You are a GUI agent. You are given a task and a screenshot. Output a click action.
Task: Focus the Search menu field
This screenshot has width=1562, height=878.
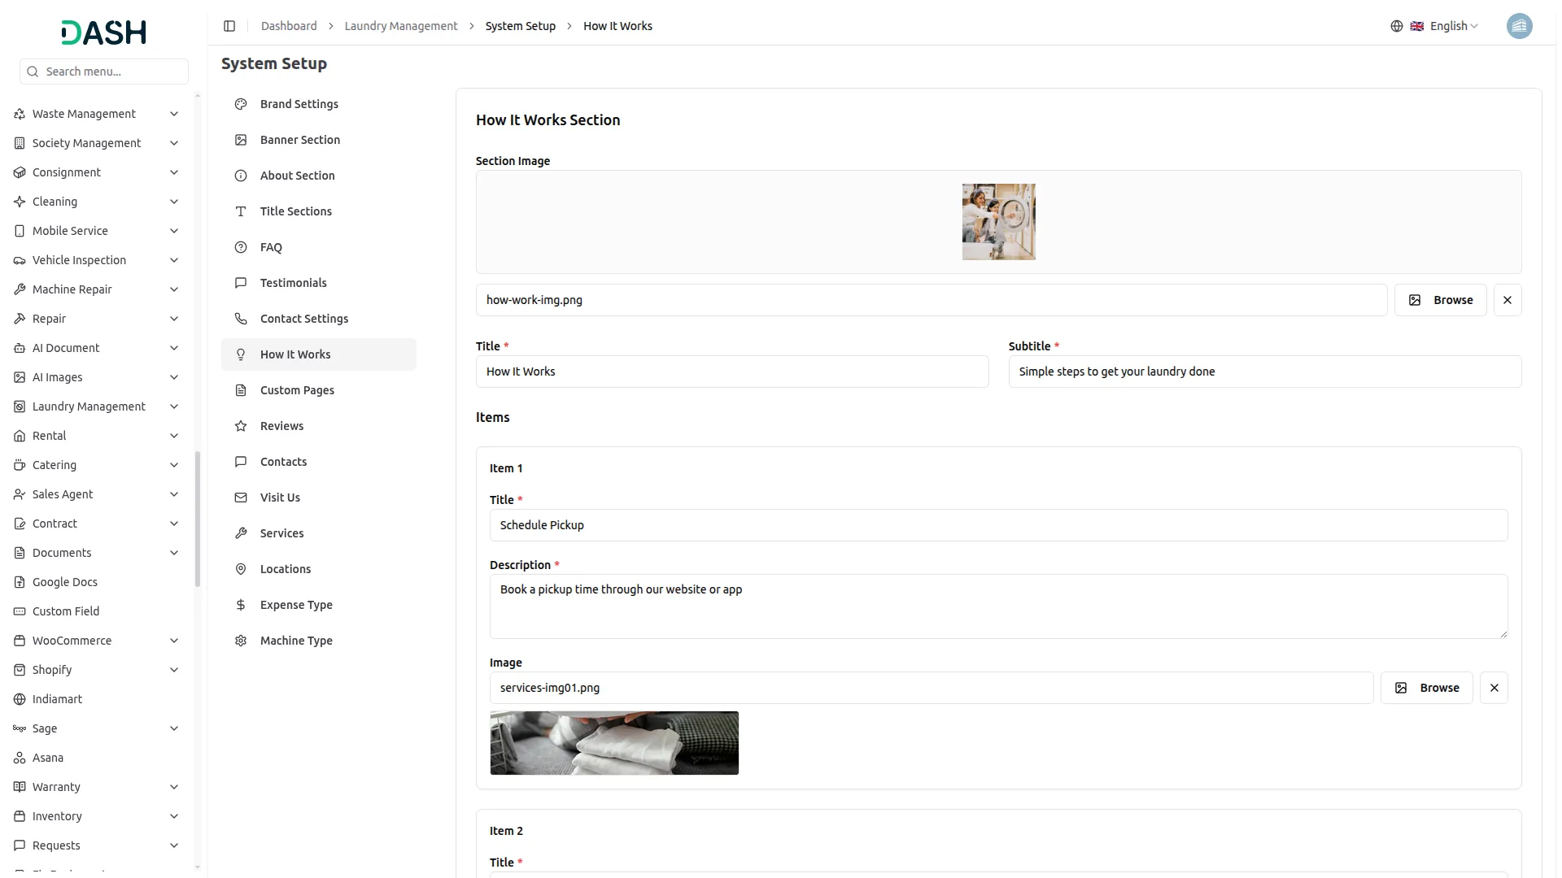104,72
